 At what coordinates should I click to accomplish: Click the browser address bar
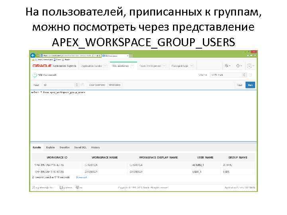(70, 56)
